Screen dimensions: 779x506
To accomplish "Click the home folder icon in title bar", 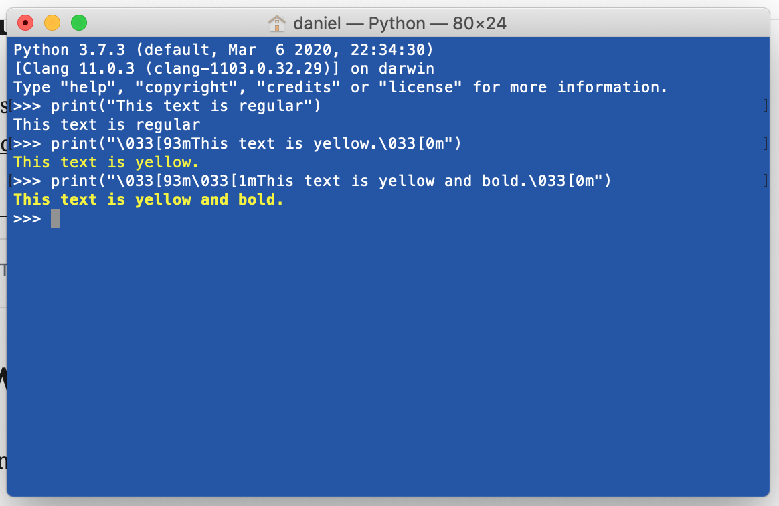I will click(276, 24).
